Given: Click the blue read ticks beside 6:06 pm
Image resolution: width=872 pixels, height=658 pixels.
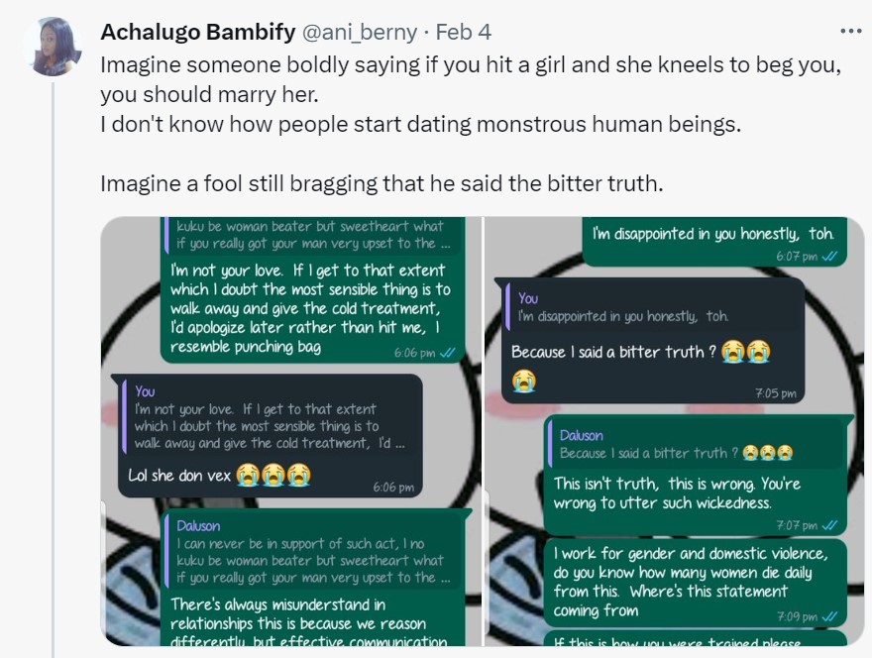Looking at the screenshot, I should pos(447,353).
